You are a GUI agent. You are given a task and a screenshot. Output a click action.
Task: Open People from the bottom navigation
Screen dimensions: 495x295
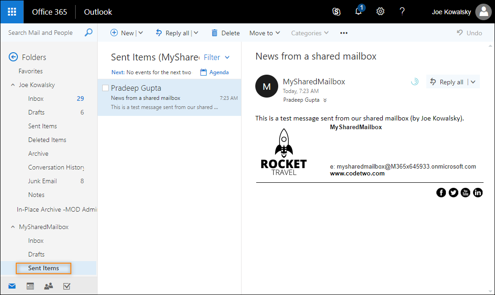pos(48,285)
